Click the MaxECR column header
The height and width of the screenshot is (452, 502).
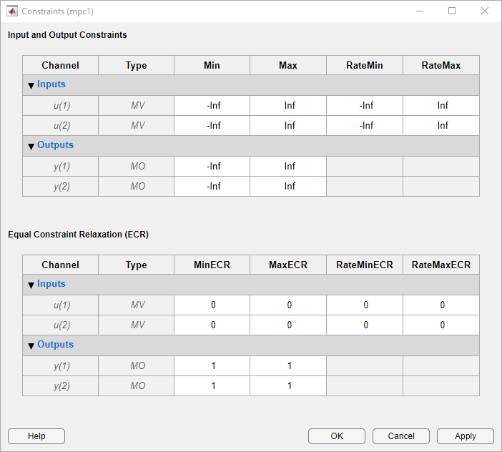tap(288, 265)
